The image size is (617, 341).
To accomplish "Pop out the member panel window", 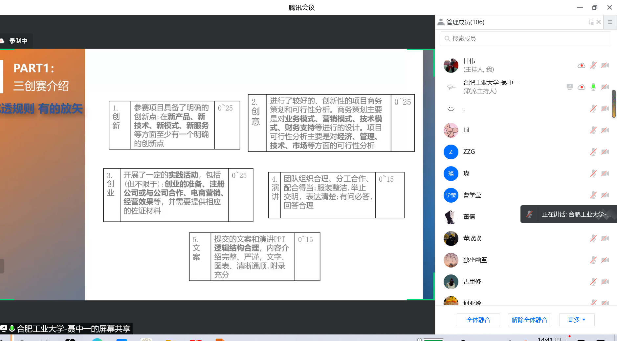I will (591, 22).
